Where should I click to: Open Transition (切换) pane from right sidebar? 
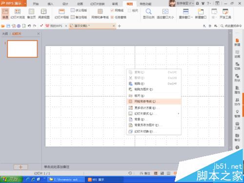(237, 66)
